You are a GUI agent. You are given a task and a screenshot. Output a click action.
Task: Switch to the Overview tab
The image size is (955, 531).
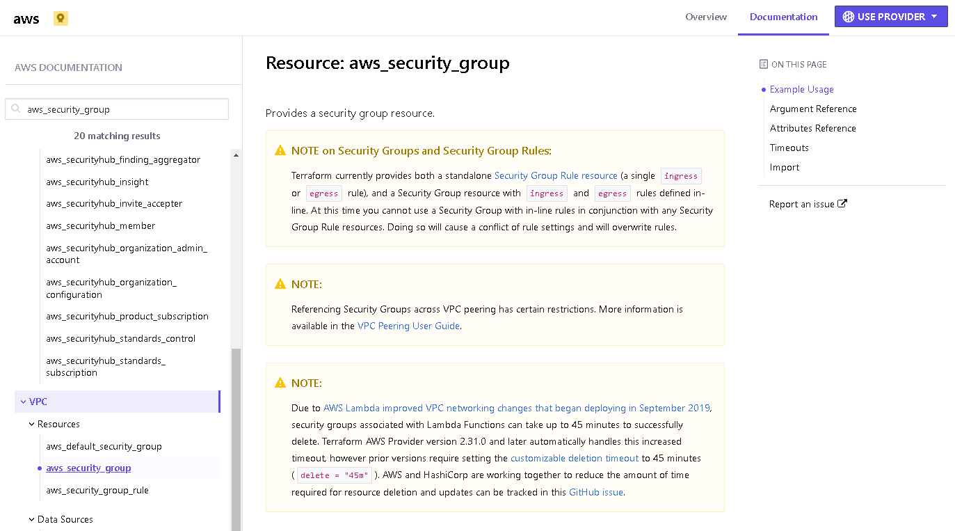point(706,17)
